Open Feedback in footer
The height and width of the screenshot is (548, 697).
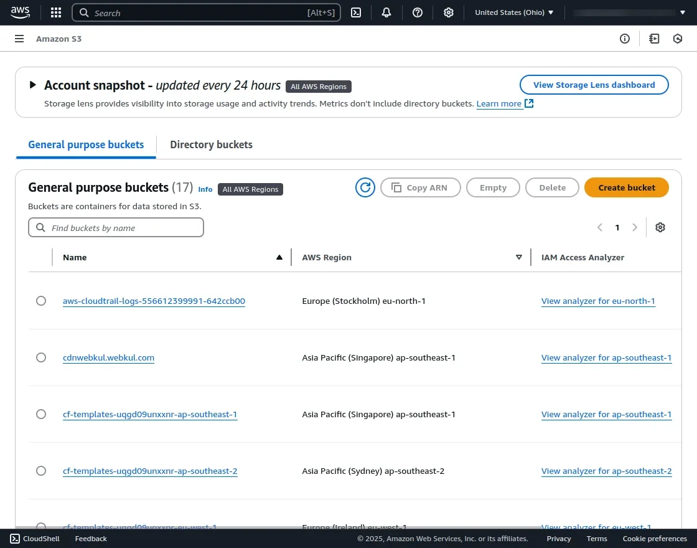click(91, 539)
